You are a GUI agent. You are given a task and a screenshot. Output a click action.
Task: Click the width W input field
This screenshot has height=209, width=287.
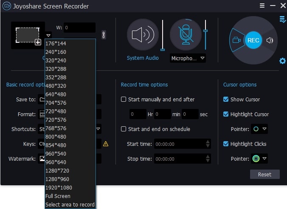[80, 28]
